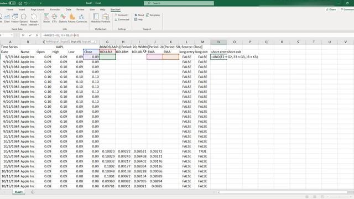Click the 'AAPL' cell in row one
354x199 pixels.
pyautogui.click(x=60, y=47)
